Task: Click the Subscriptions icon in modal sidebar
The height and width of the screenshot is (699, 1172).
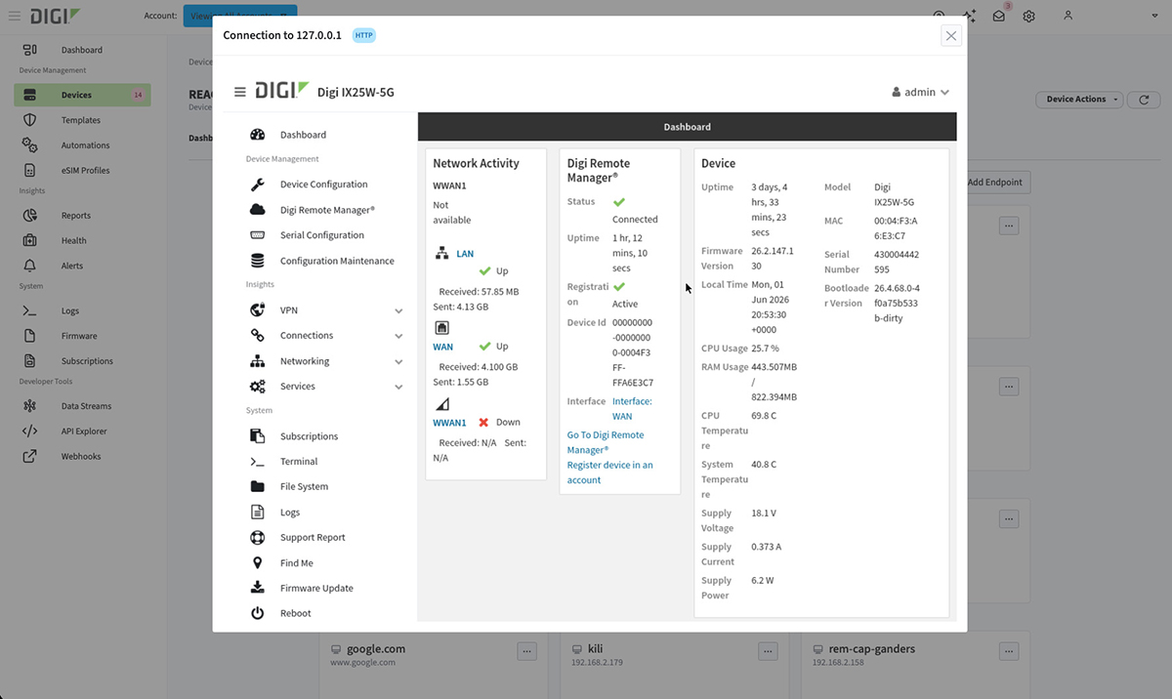Action: pyautogui.click(x=258, y=436)
